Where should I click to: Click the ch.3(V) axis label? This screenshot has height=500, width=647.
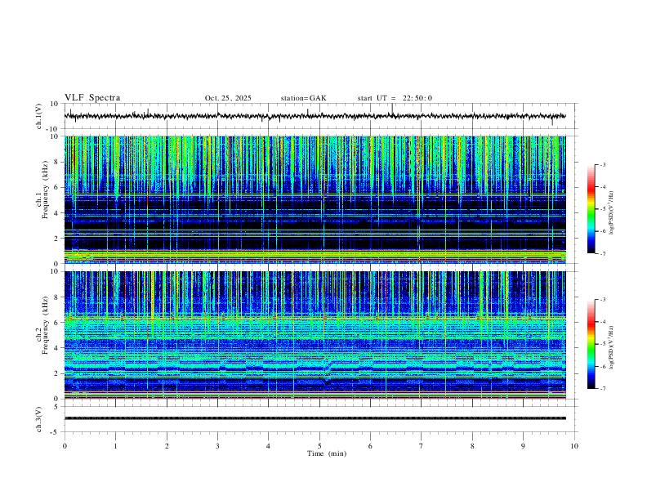point(39,419)
